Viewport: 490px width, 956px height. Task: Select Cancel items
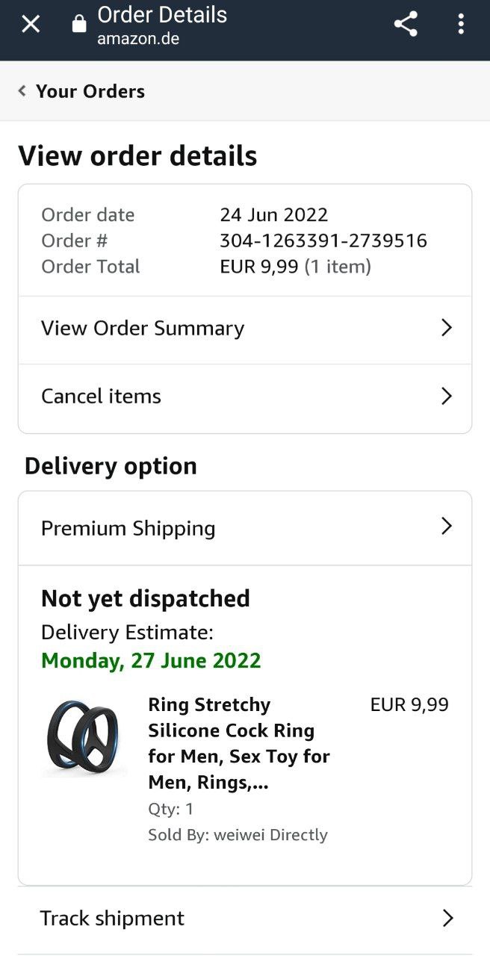[101, 397]
